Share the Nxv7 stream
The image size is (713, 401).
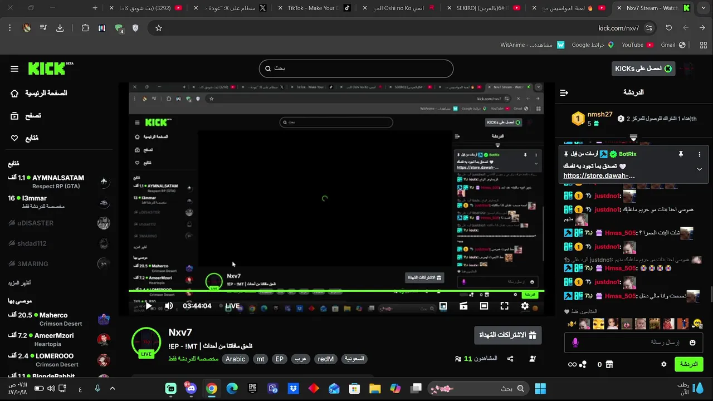(511, 359)
